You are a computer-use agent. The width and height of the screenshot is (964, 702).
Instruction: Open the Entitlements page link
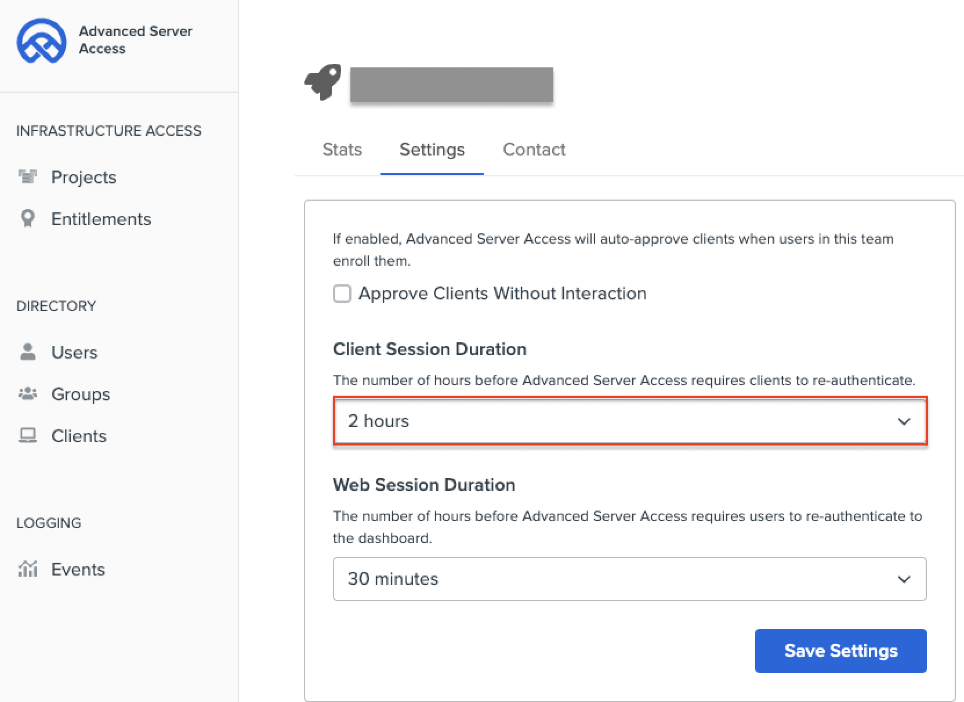click(x=101, y=219)
